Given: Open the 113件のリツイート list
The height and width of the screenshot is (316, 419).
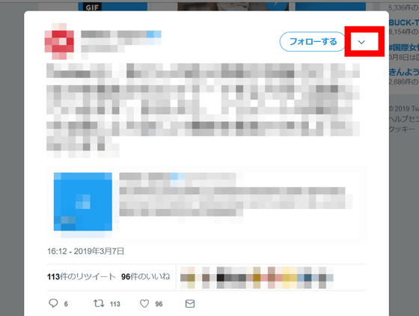Looking at the screenshot, I should (x=82, y=276).
